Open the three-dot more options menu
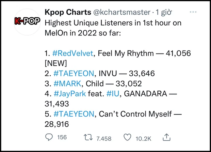This screenshot has width=211, height=152. (193, 12)
